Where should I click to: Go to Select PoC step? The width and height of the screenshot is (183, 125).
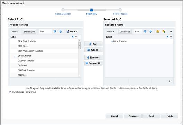pos(91,14)
